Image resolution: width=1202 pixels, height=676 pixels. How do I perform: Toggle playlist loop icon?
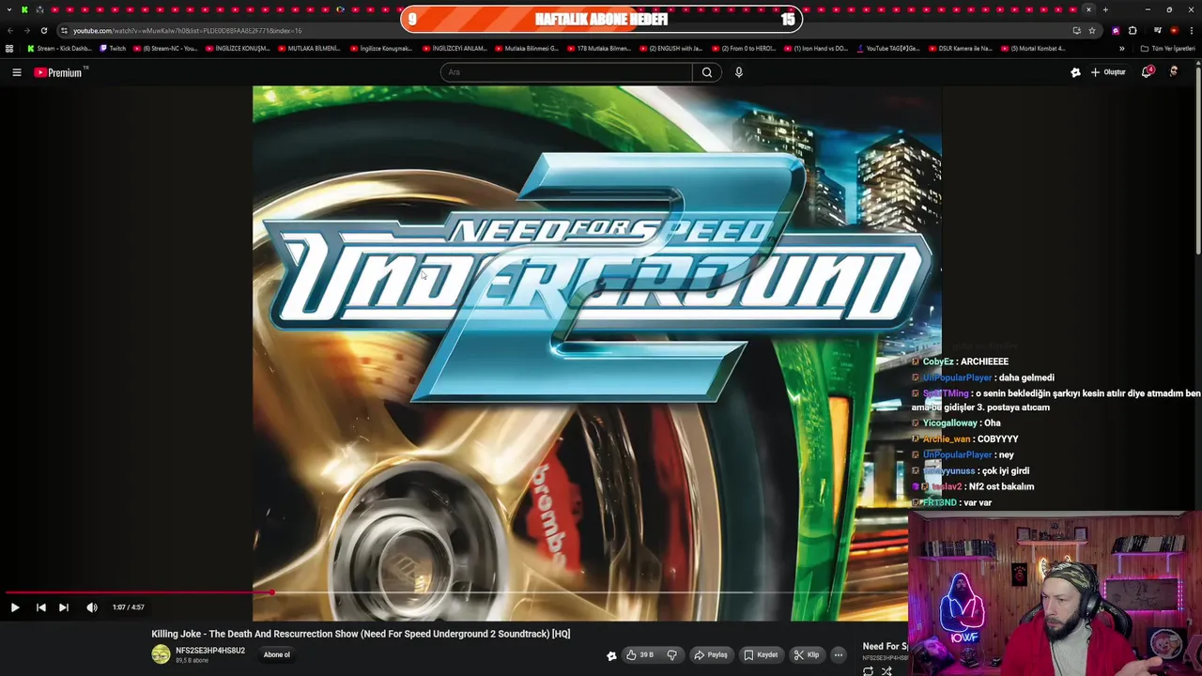tap(868, 670)
